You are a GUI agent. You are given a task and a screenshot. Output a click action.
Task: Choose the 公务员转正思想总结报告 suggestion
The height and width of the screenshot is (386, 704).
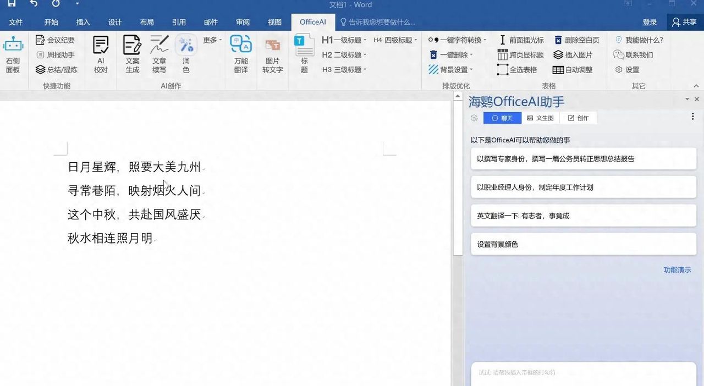tap(584, 159)
